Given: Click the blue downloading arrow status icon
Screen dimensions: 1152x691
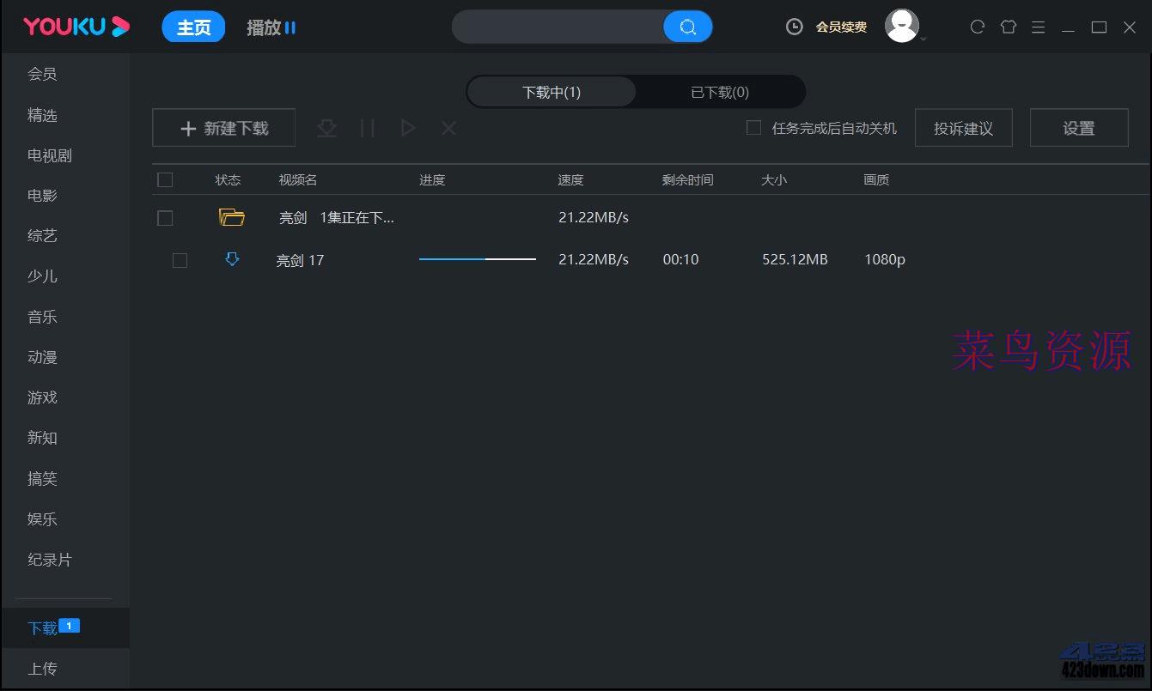Looking at the screenshot, I should click(x=231, y=258).
